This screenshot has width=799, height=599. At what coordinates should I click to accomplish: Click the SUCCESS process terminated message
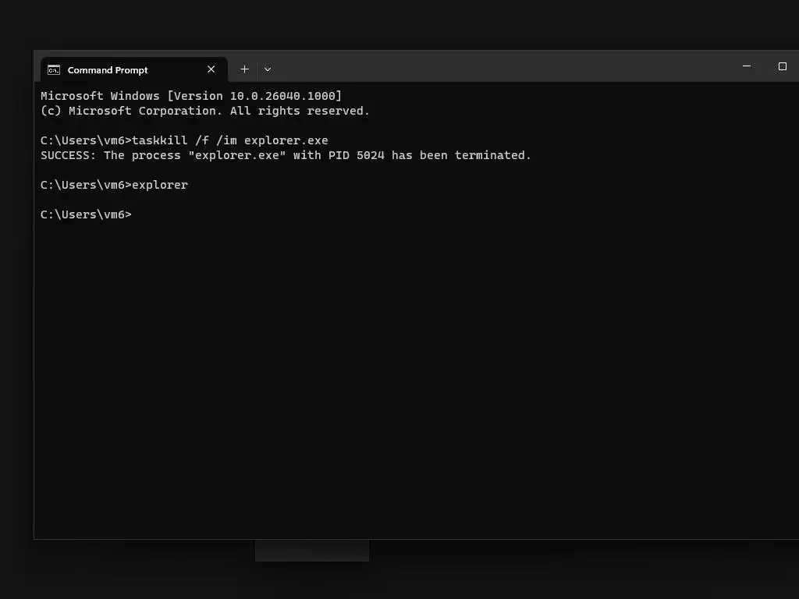286,155
